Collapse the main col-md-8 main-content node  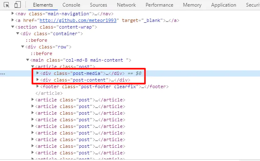tap(27, 60)
